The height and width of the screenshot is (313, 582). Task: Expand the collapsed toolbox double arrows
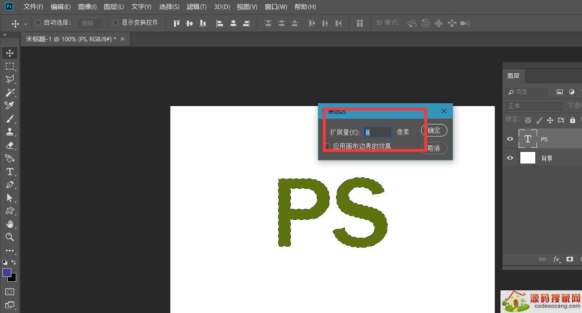(x=5, y=35)
